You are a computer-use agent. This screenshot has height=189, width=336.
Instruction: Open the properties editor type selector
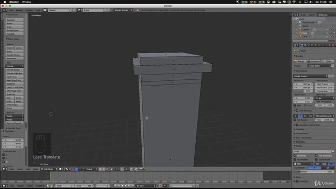pos(296,45)
